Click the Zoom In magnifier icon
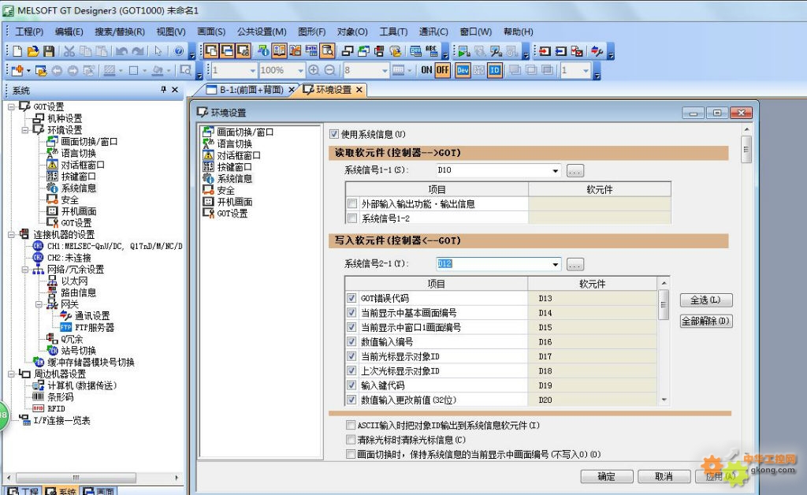This screenshot has height=495, width=807. pos(314,70)
